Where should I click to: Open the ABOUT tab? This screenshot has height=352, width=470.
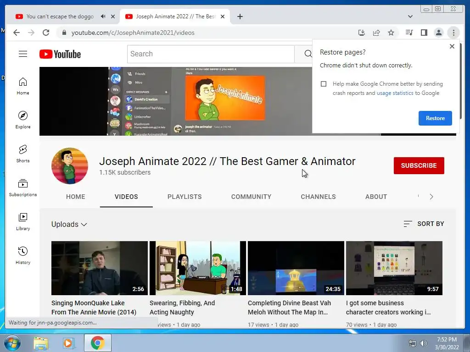coord(376,197)
